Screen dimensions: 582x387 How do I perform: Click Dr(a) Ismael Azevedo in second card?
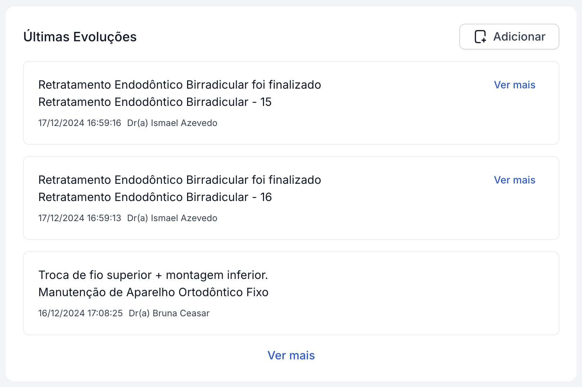click(172, 218)
